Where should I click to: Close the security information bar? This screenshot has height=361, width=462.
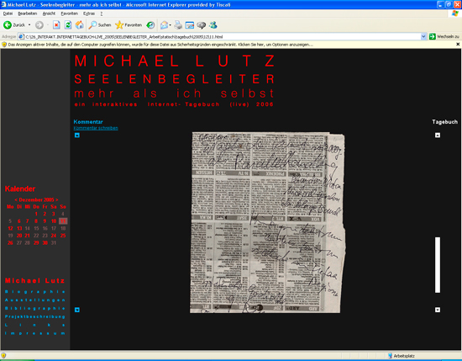coord(458,45)
